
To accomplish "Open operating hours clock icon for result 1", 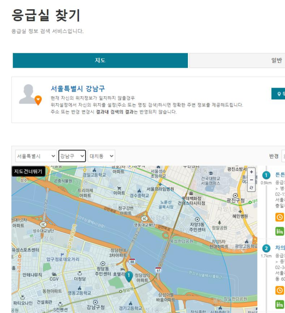I will [280, 217].
